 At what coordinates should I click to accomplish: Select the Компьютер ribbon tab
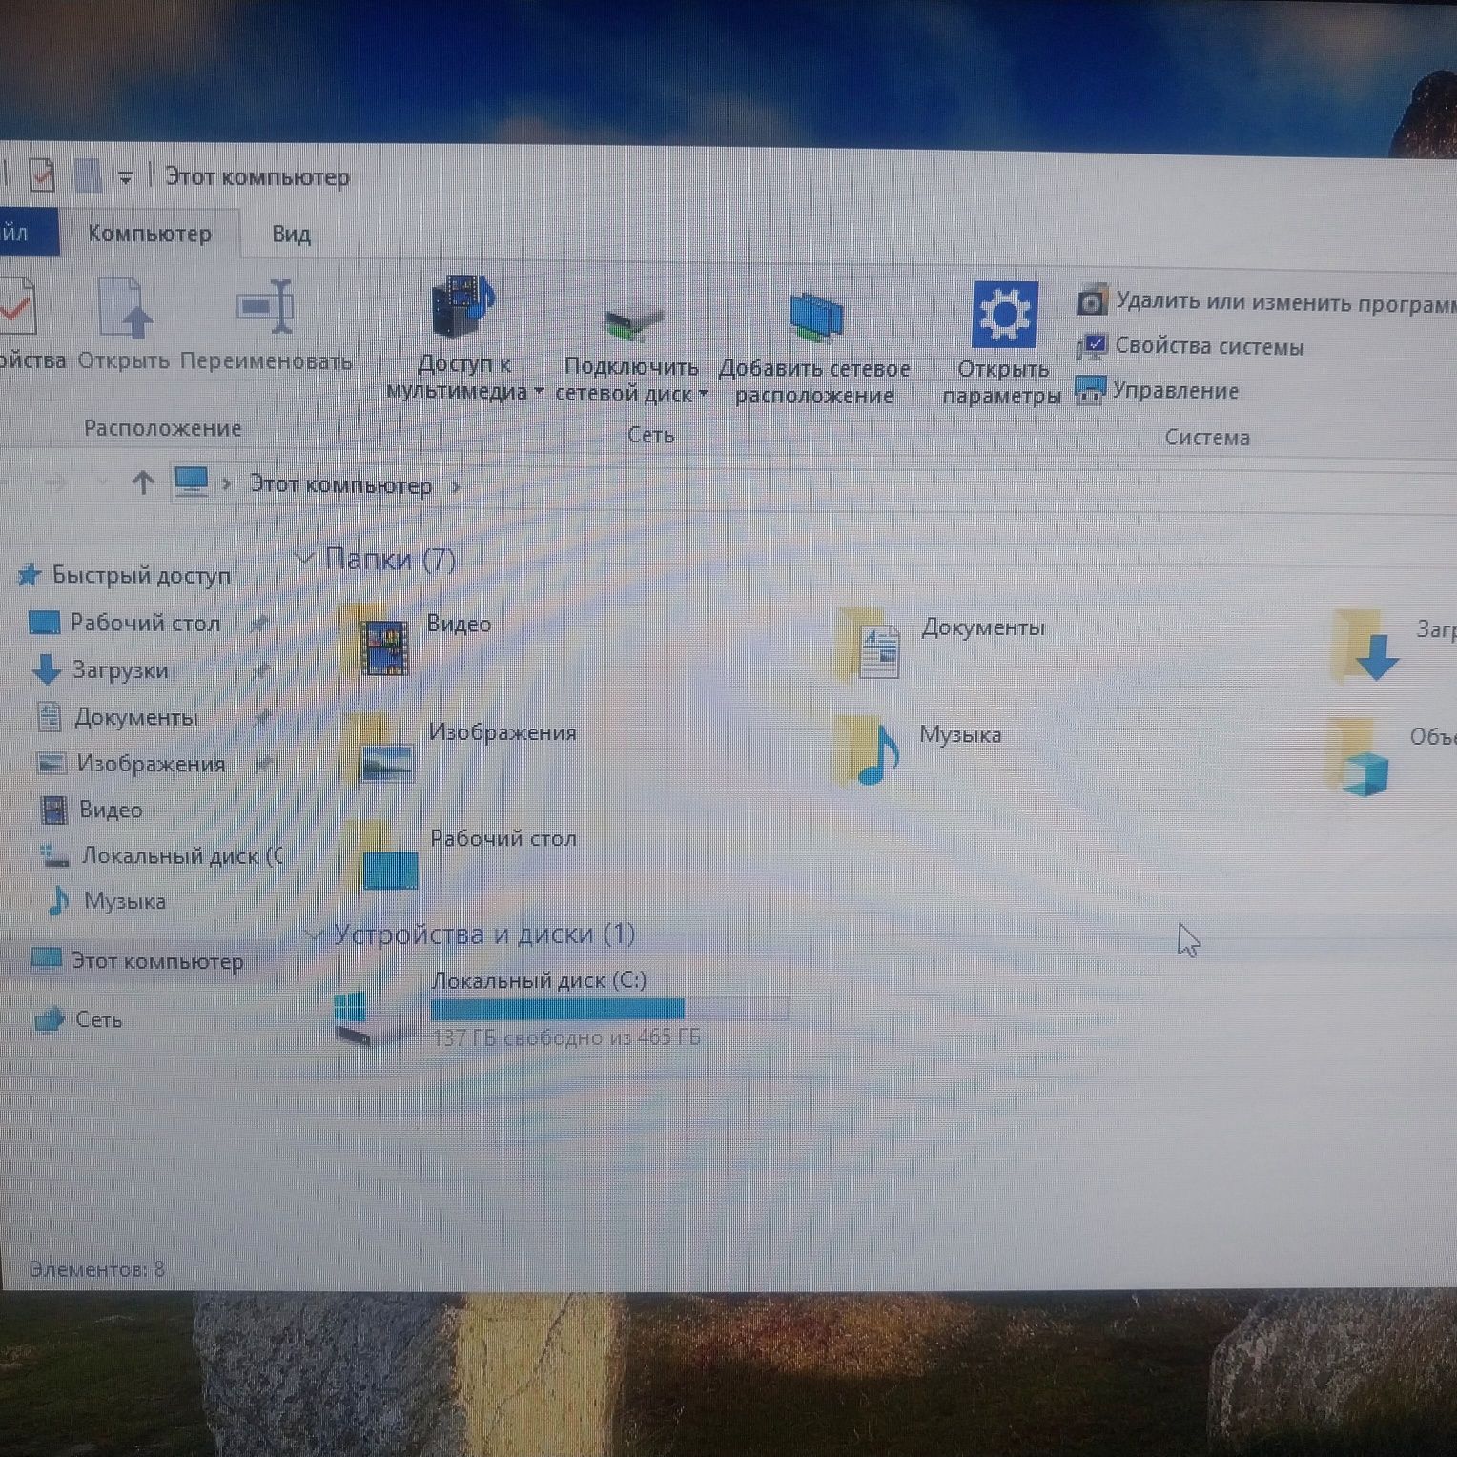(150, 234)
